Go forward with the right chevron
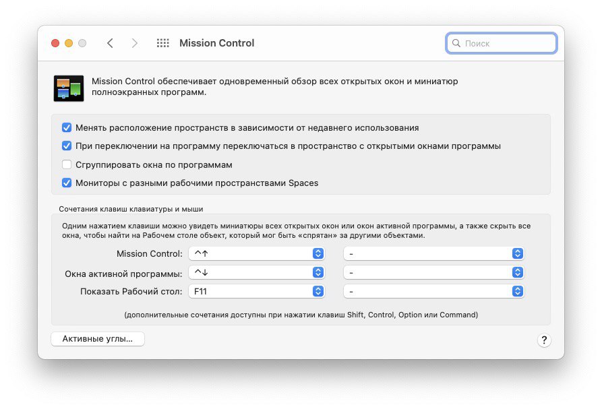The width and height of the screenshot is (602, 409). 134,43
